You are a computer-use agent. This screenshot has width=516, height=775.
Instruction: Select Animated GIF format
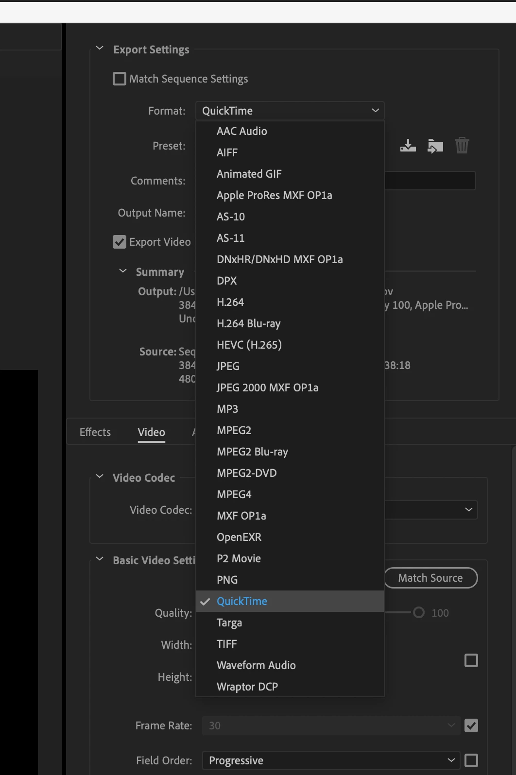tap(290, 174)
